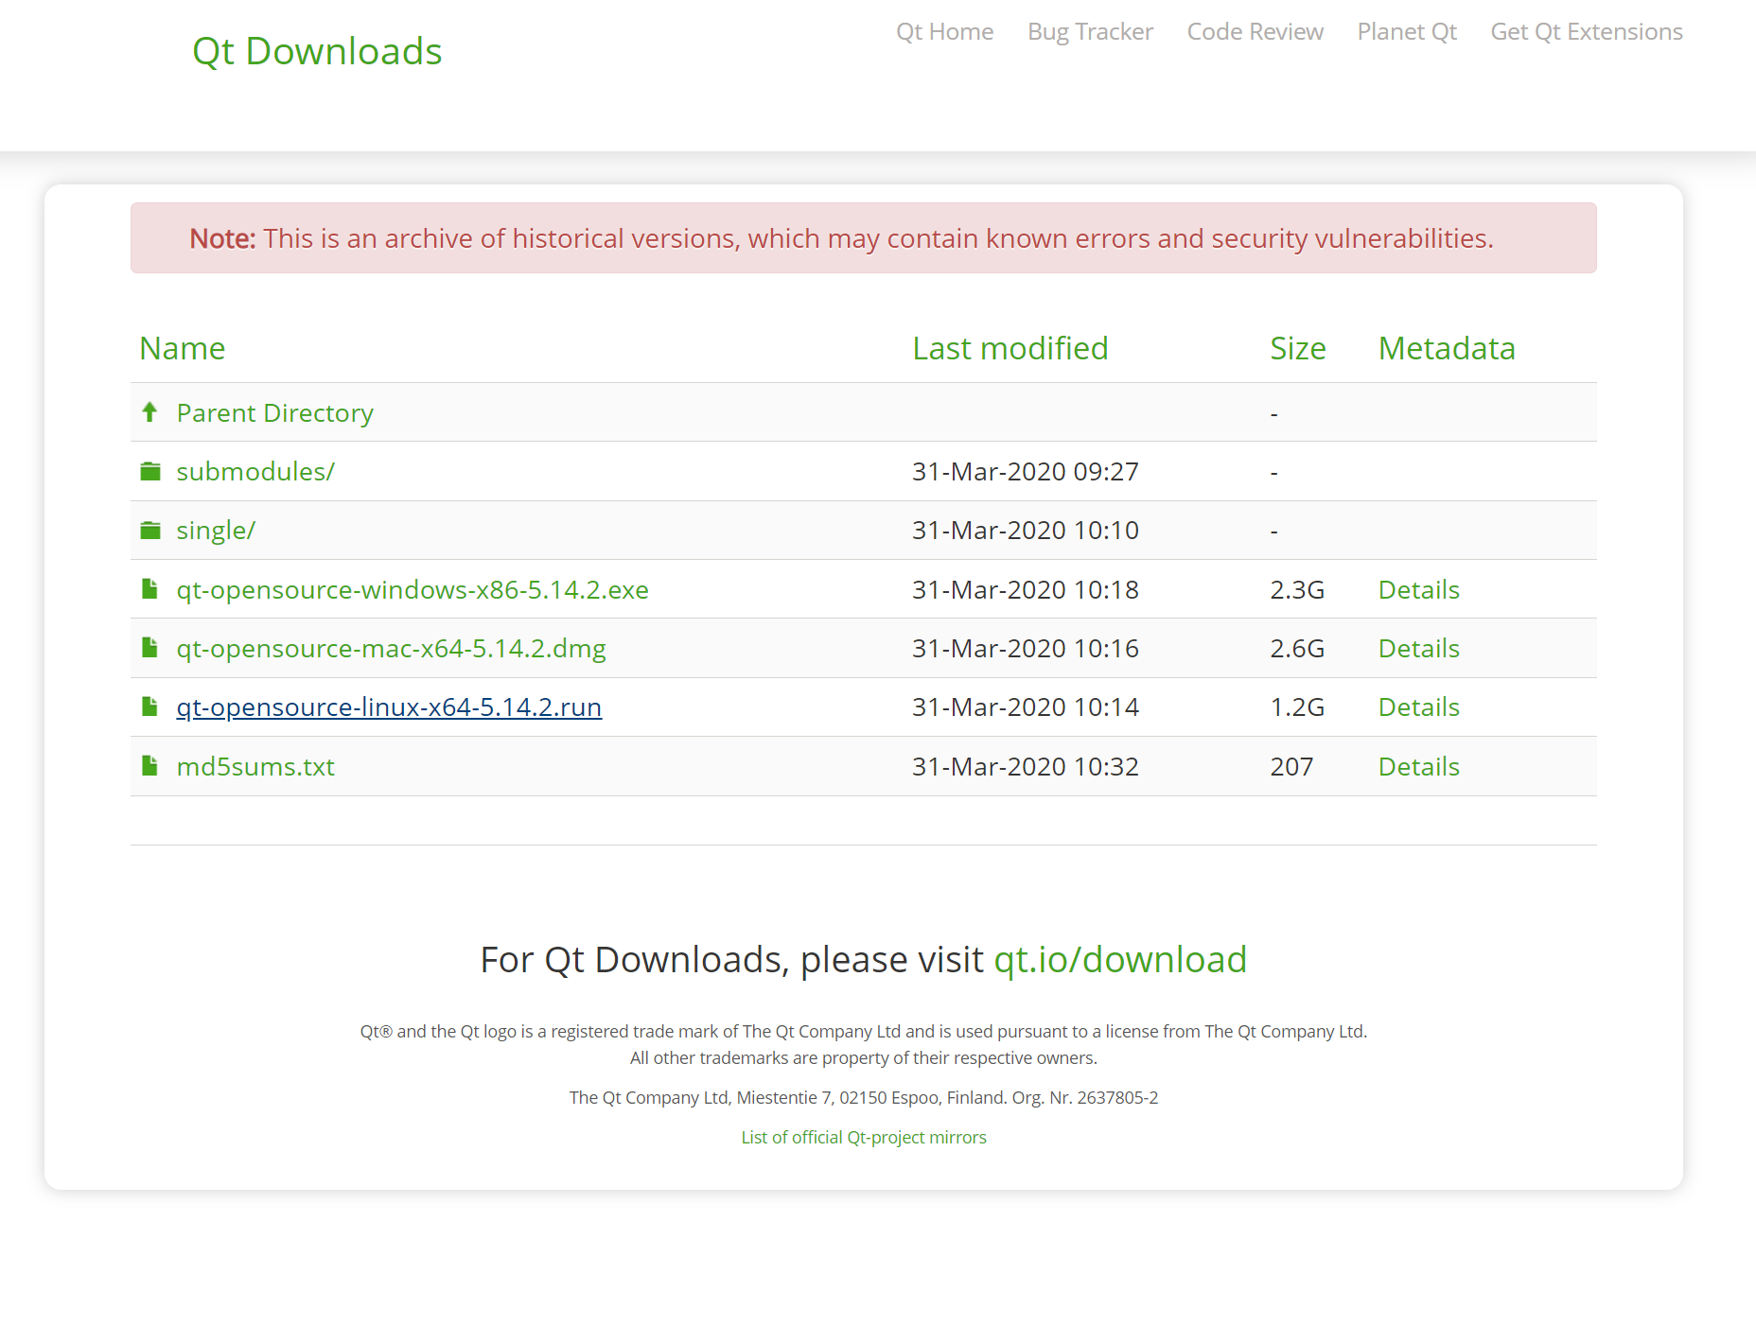Click the Qt Company address footer line
The height and width of the screenshot is (1343, 1756).
(864, 1098)
